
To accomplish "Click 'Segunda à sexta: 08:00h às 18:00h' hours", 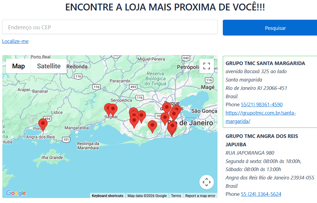I will click(x=263, y=161).
